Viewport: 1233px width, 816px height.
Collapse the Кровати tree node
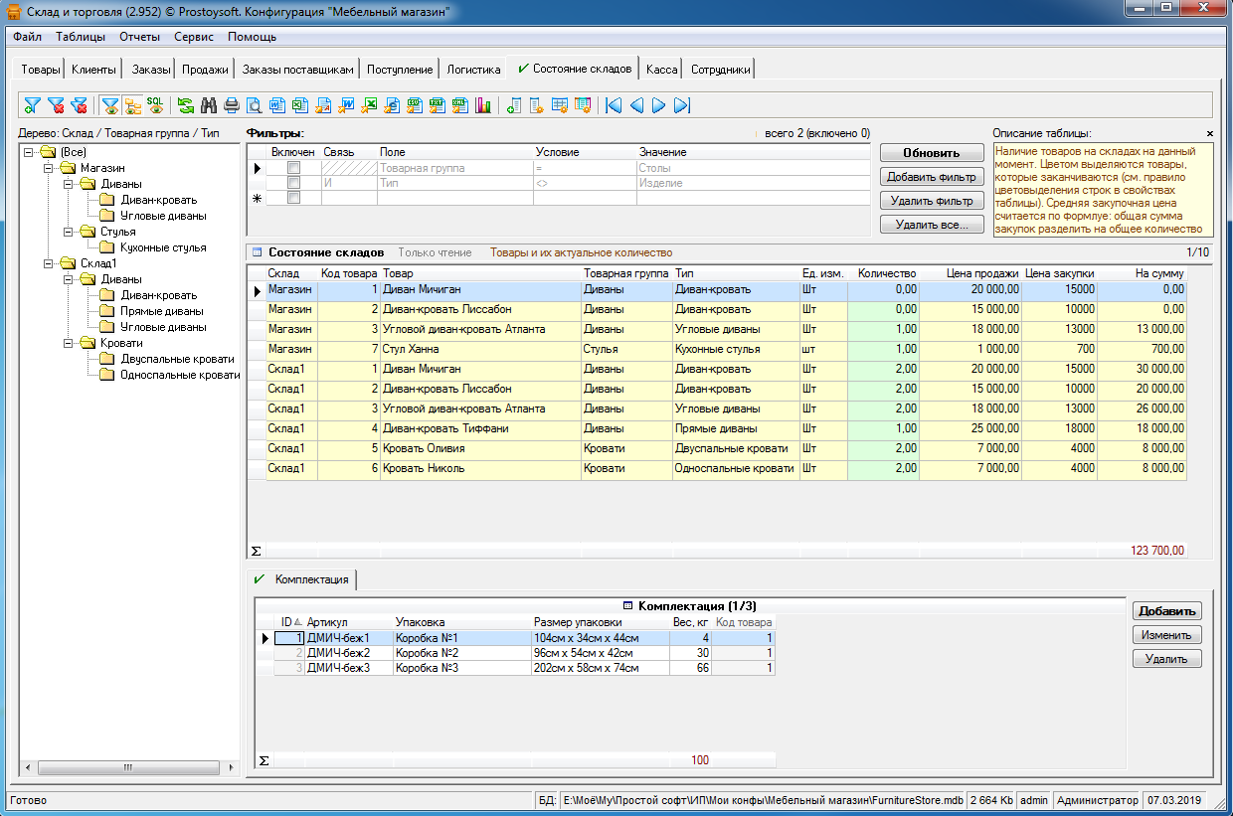click(66, 343)
